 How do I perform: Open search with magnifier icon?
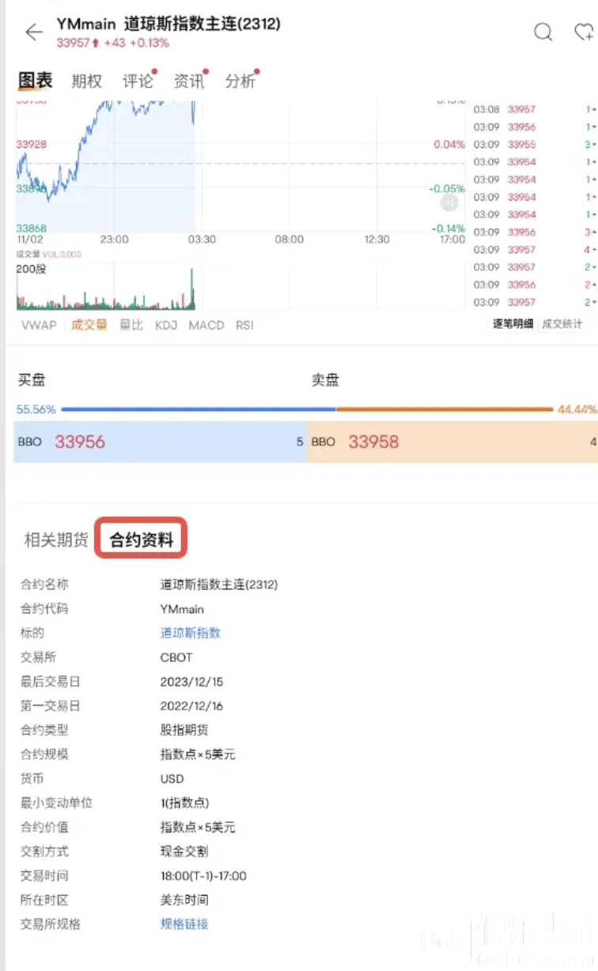543,32
